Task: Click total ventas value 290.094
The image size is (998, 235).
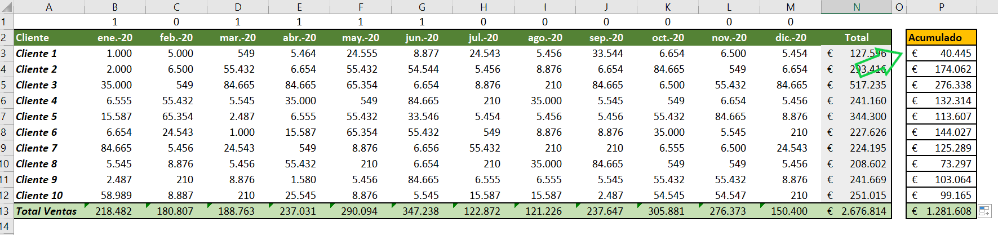Action: pos(361,211)
